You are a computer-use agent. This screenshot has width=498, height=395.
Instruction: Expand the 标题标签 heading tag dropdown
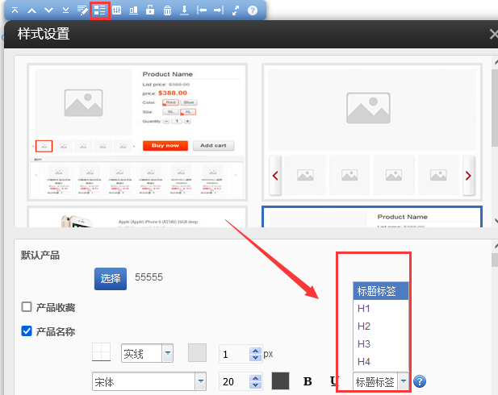tap(402, 381)
